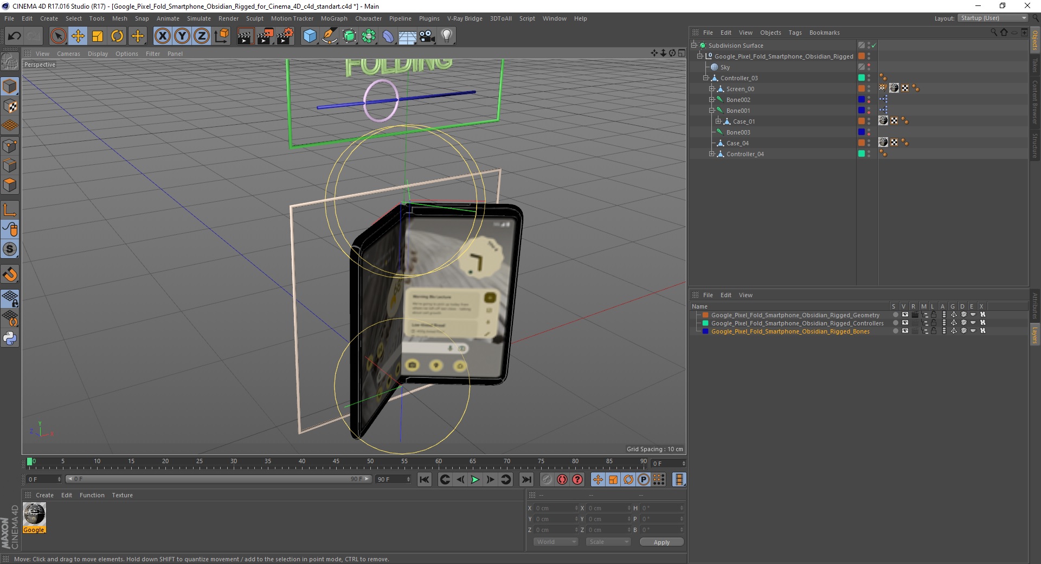Toggle Y axis lock
Image resolution: width=1041 pixels, height=564 pixels.
click(182, 36)
